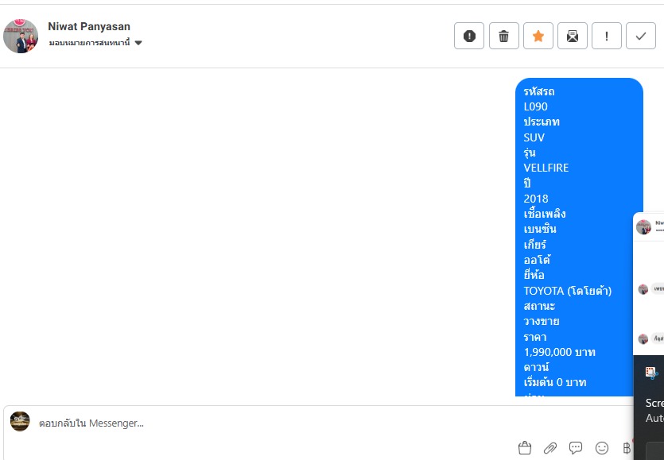
Task: Open the emoji picker smiley icon
Action: tap(602, 448)
